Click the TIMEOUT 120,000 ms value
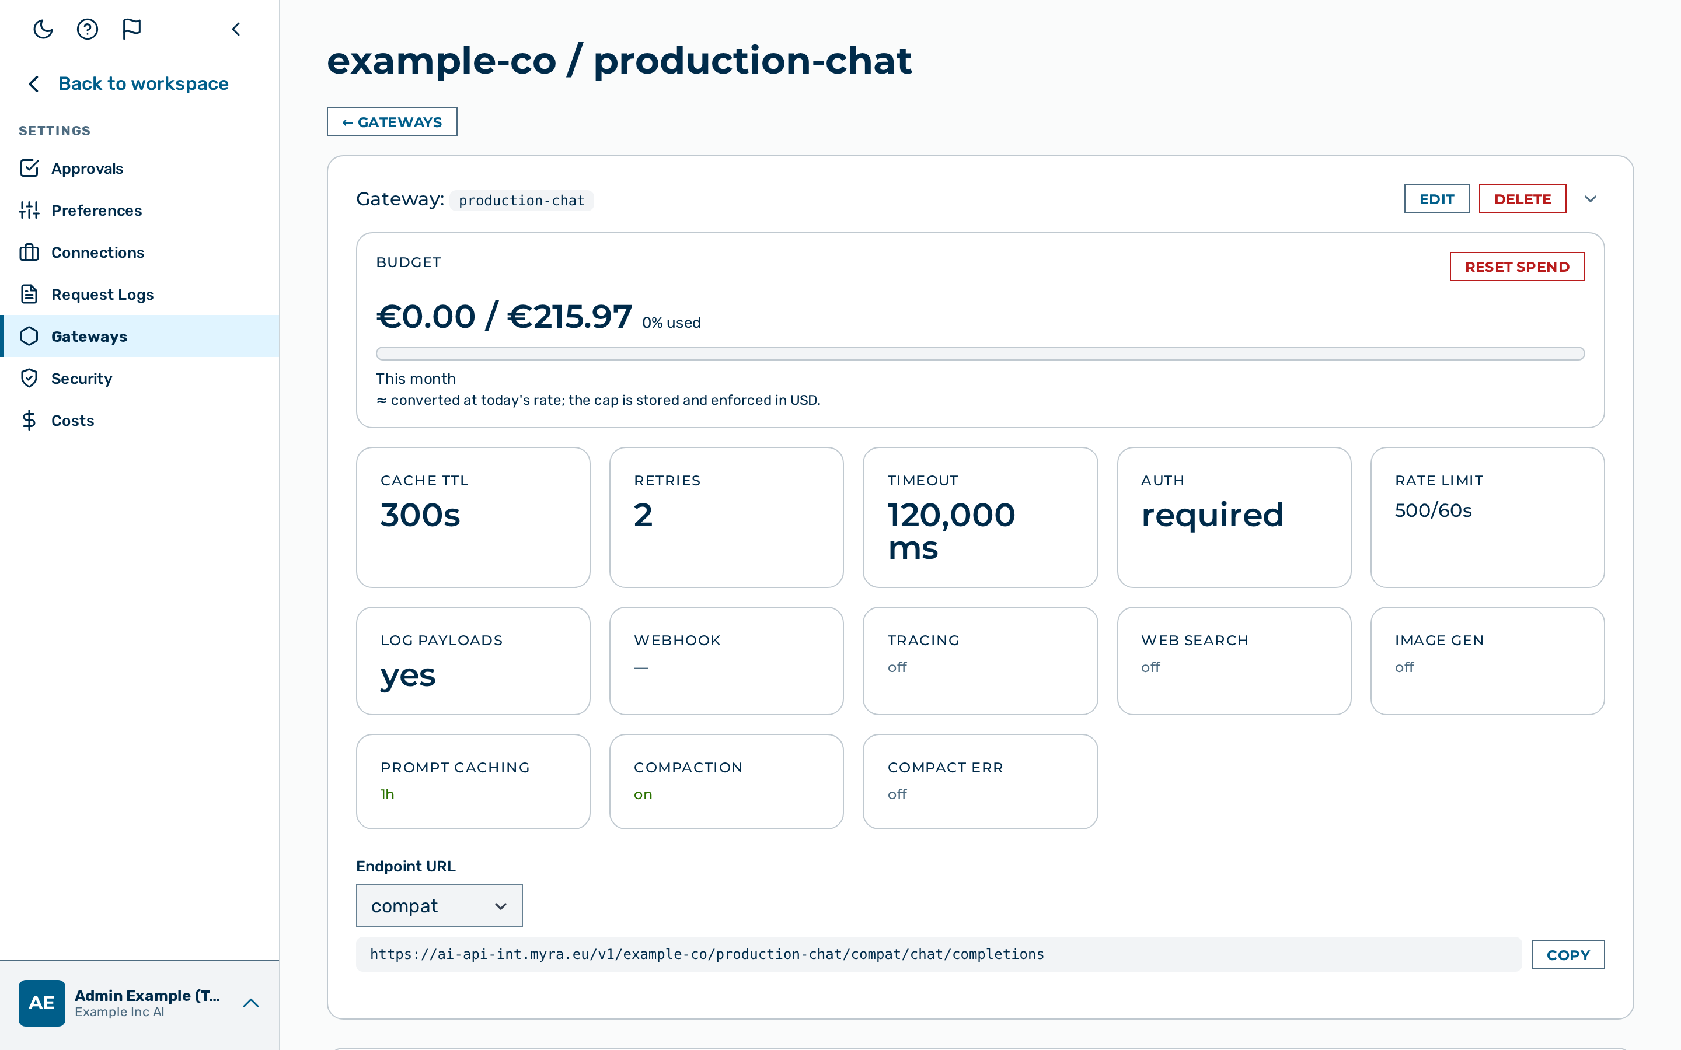This screenshot has height=1050, width=1681. coord(951,531)
